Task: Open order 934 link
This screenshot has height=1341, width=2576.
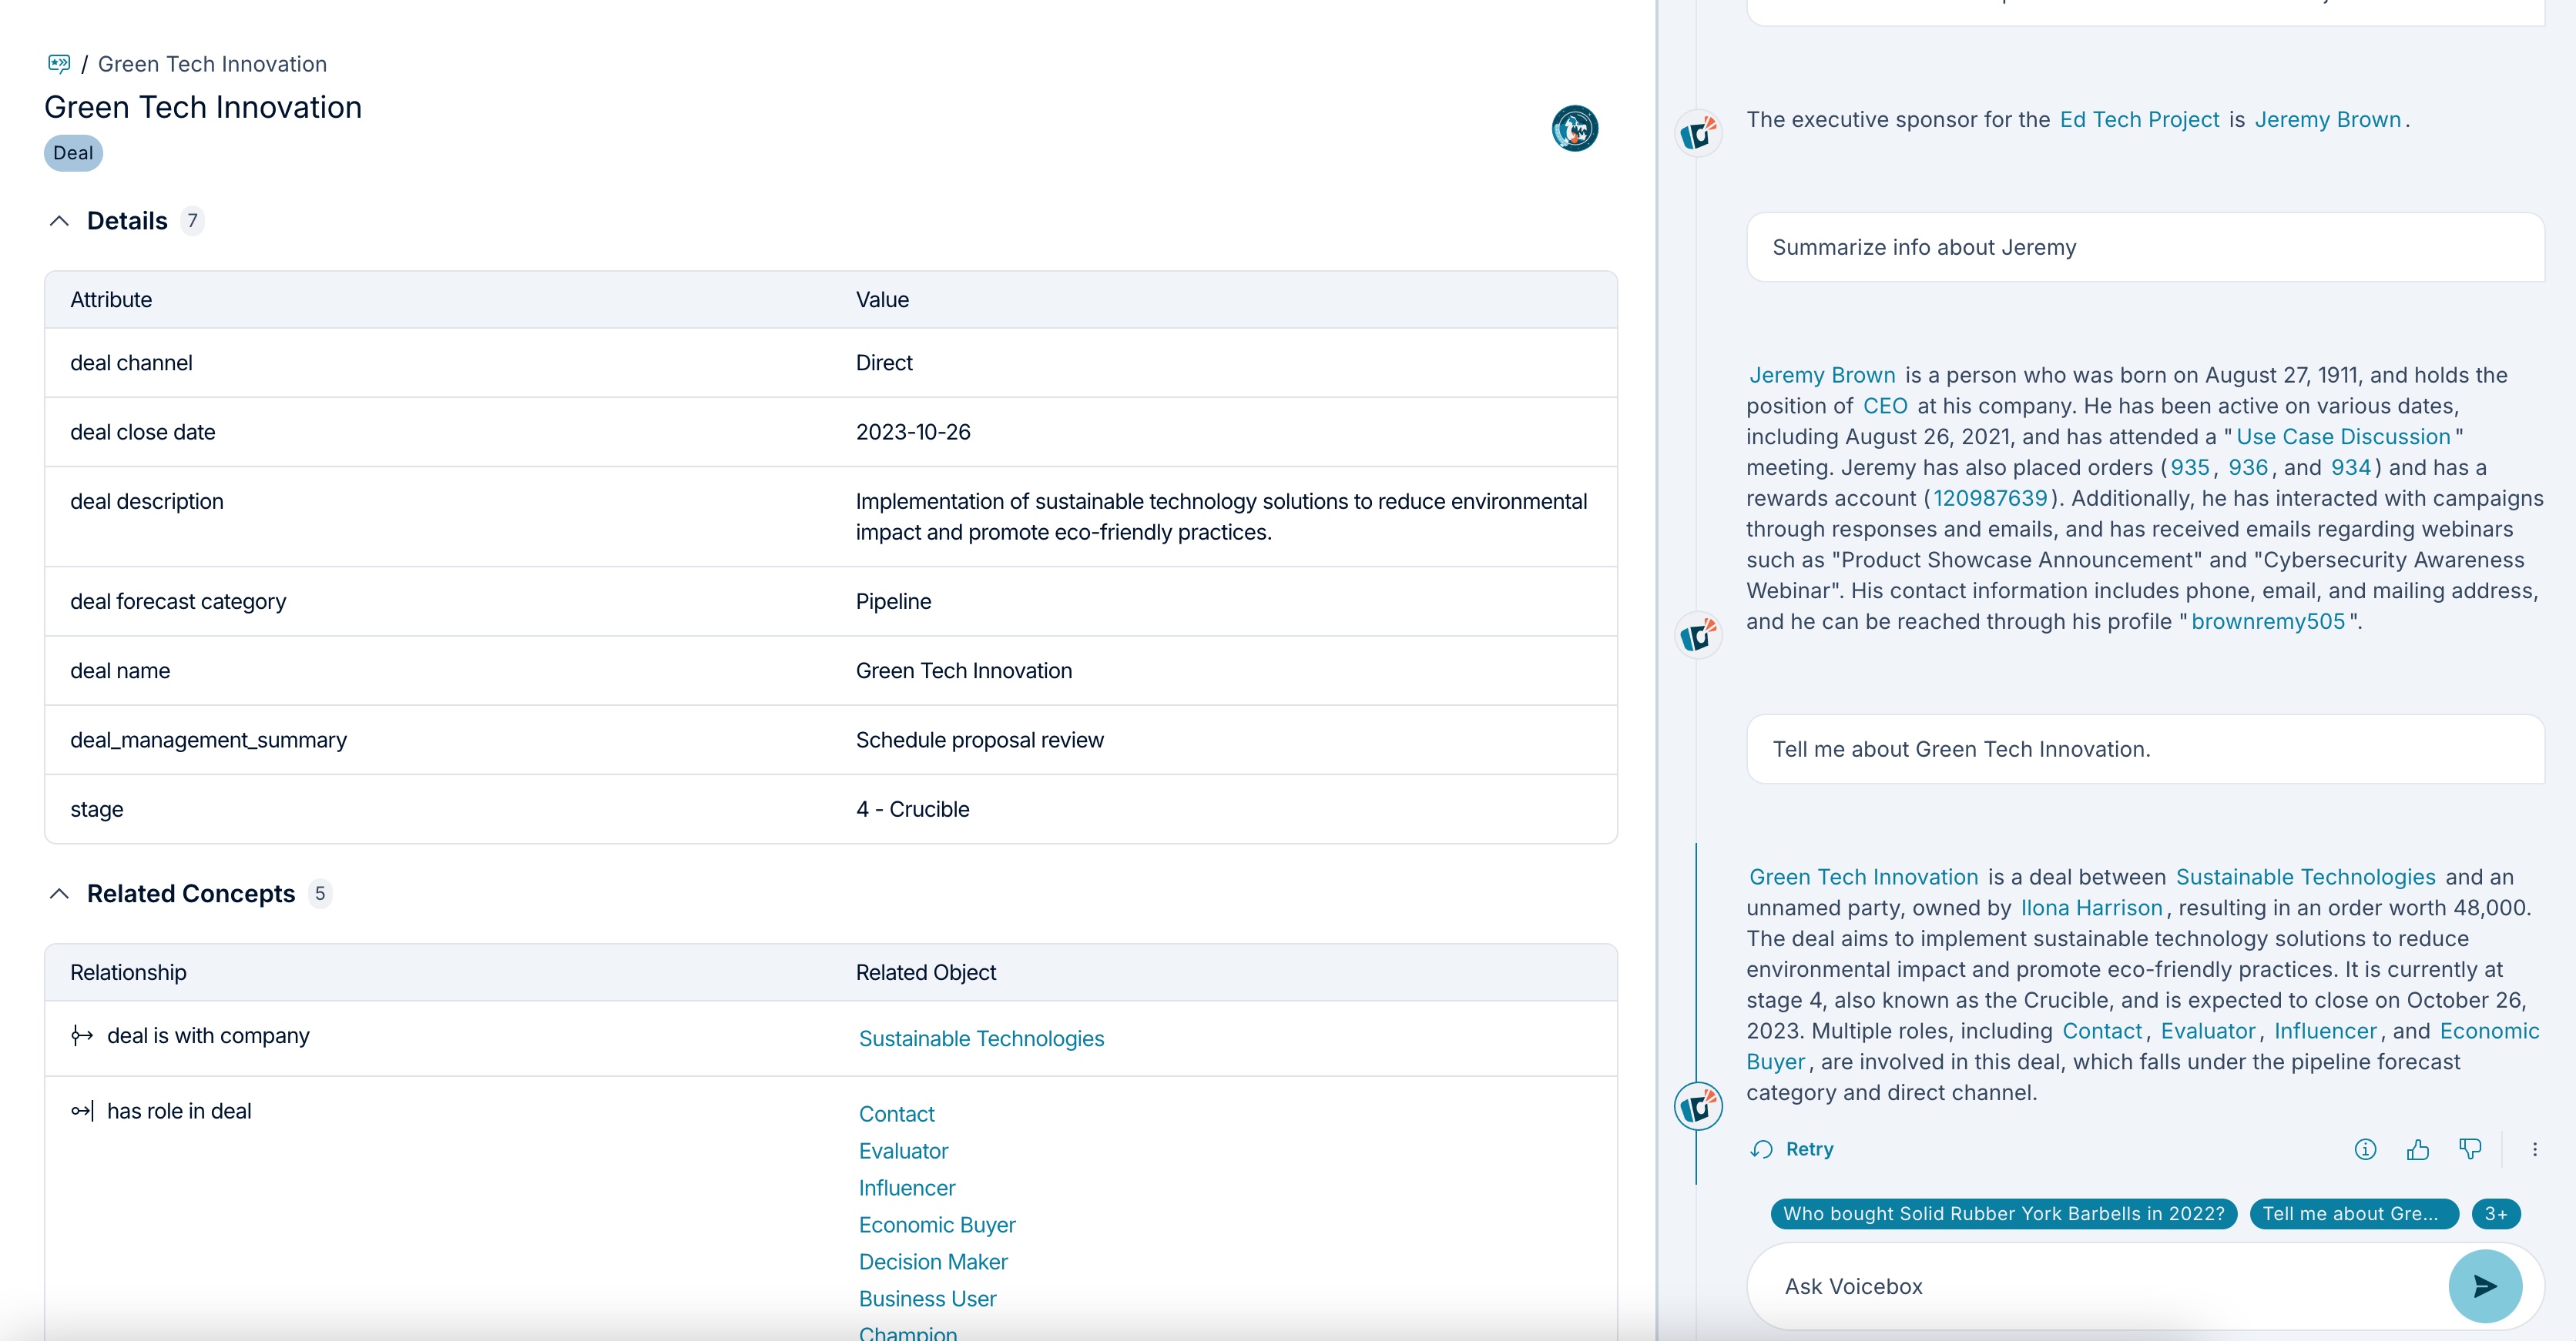Action: (2351, 467)
